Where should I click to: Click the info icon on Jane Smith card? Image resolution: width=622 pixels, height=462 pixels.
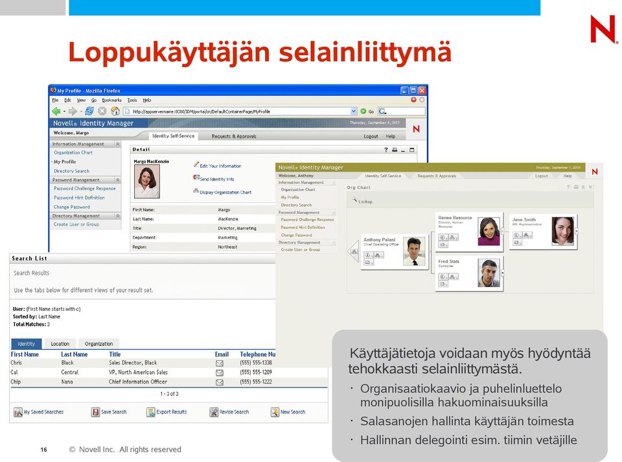coord(516,235)
